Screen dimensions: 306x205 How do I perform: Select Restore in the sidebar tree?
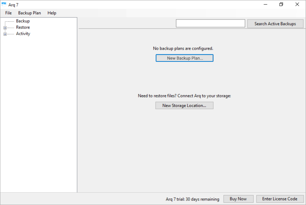(23, 27)
